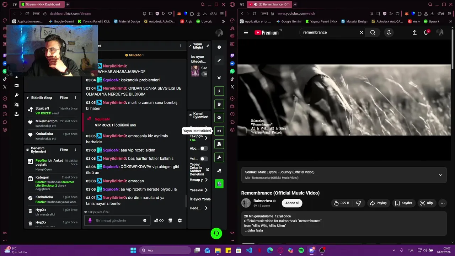Open the info icon in Kick's right toolbar
Viewport: 455px width, 256px height.
[x=219, y=47]
